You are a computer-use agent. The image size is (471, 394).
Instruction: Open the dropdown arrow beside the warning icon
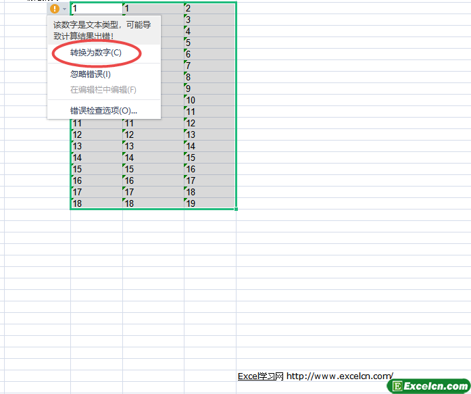64,9
